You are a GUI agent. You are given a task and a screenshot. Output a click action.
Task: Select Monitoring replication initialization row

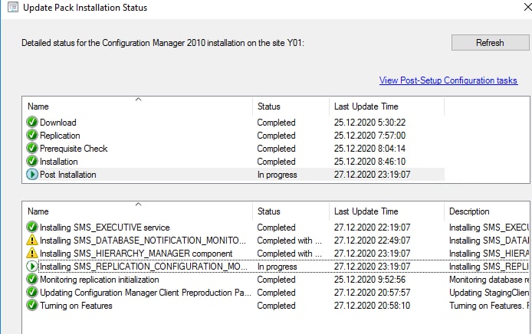[276, 280]
